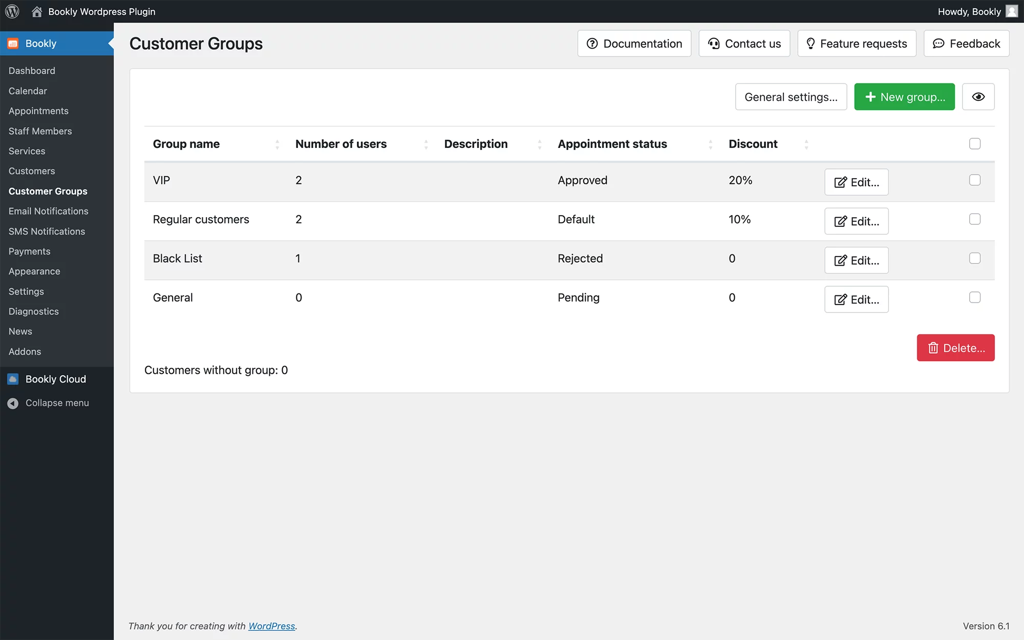
Task: Click the Feedback button
Action: coord(966,44)
